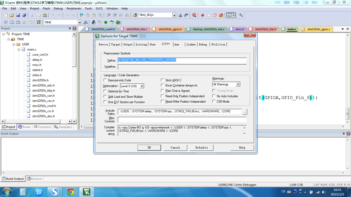The height and width of the screenshot is (197, 351).
Task: Enable Plain Char is Signed
Action: pos(162,91)
